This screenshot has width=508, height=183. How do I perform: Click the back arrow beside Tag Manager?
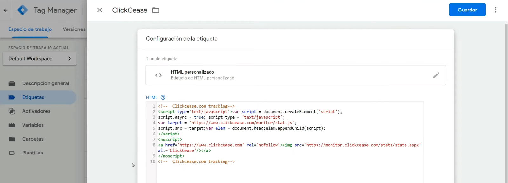point(5,10)
